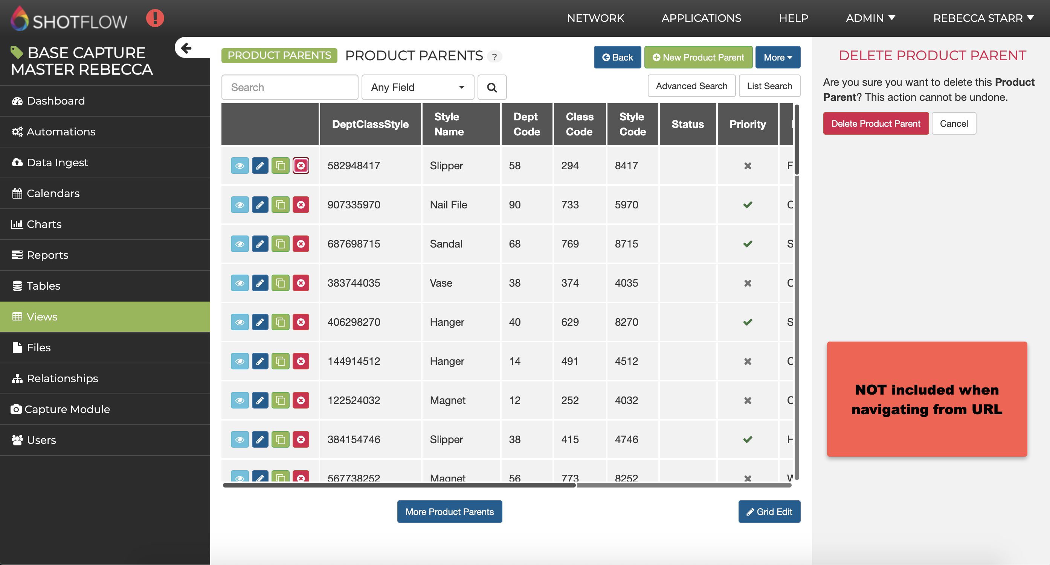Click the red alert exclamation icon
Image resolution: width=1050 pixels, height=565 pixels.
155,18
